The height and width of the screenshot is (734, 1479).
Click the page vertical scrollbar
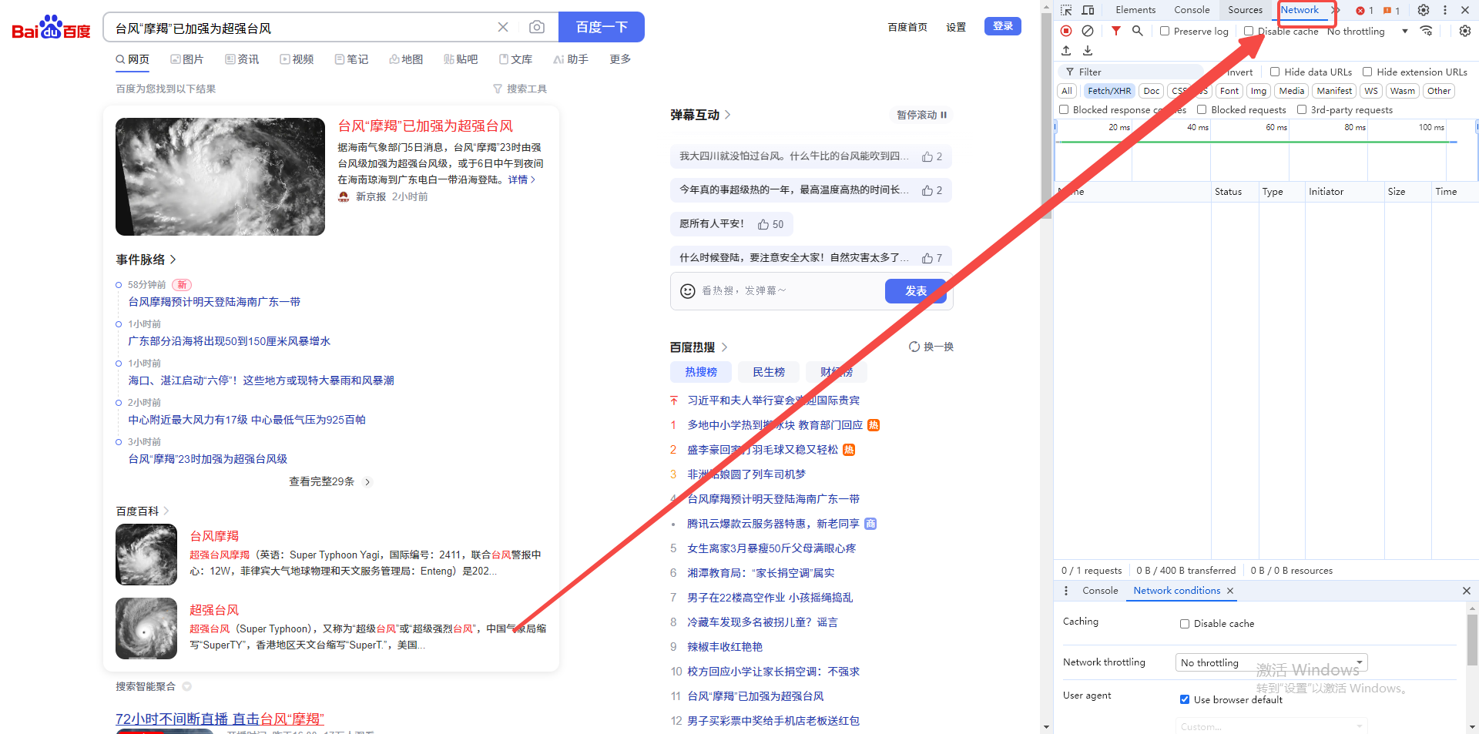point(1046,116)
